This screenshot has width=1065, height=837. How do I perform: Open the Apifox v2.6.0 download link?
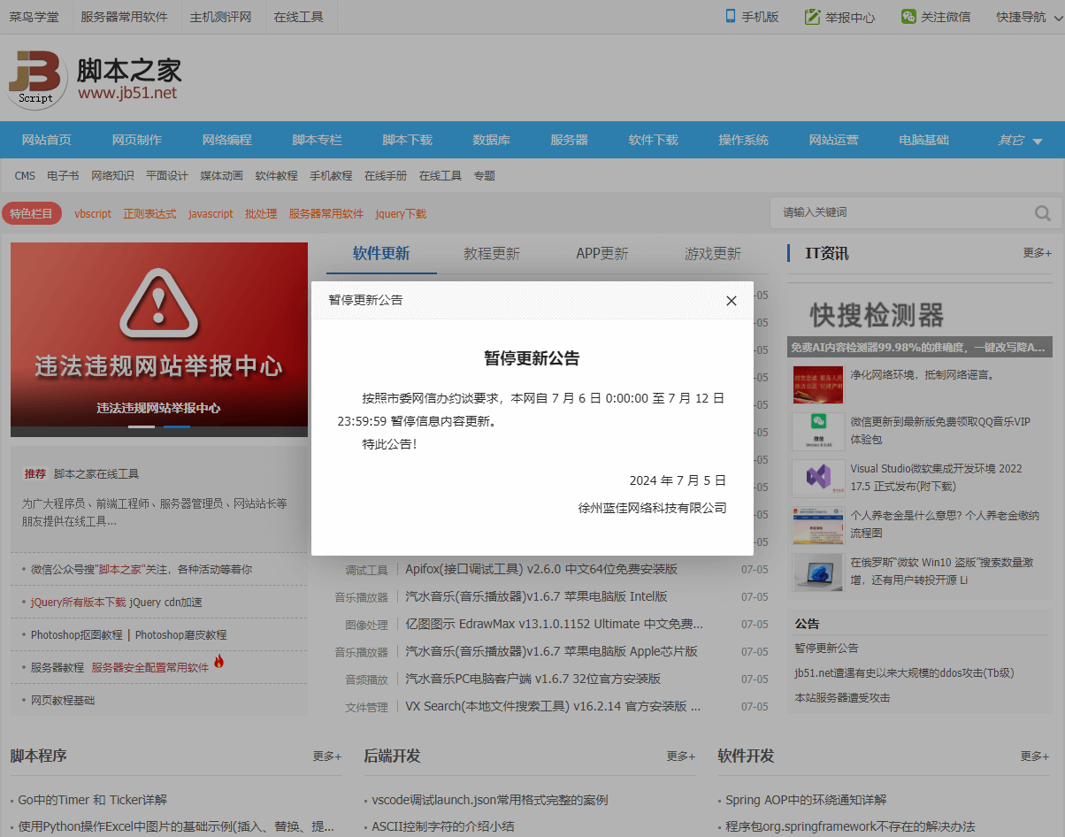point(541,569)
